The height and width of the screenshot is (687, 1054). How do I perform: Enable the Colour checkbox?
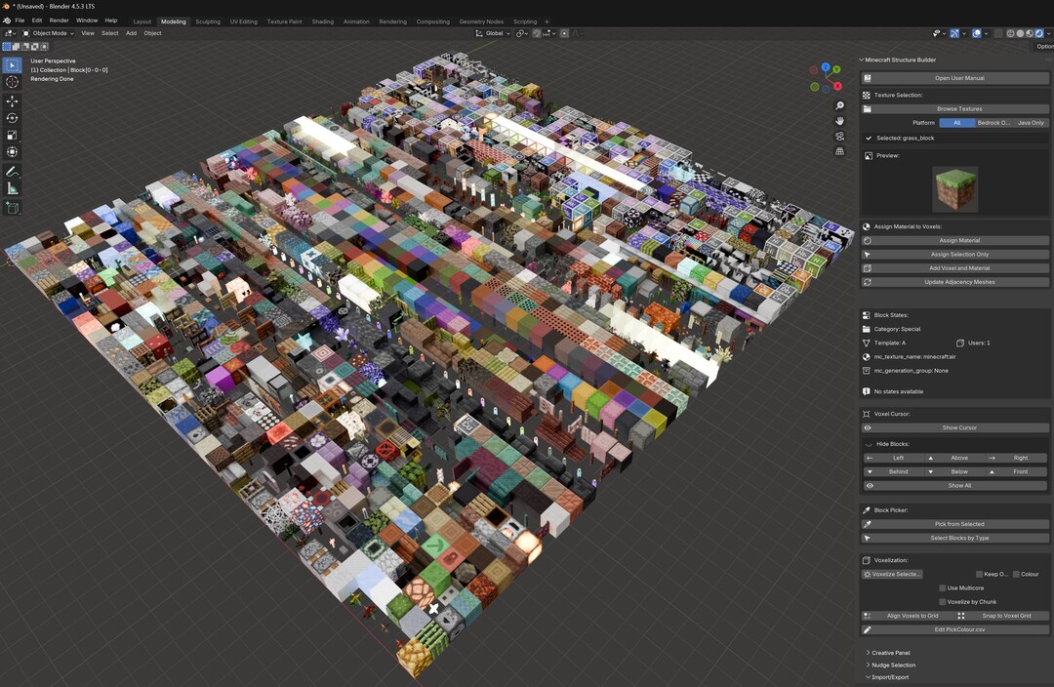click(x=1016, y=574)
